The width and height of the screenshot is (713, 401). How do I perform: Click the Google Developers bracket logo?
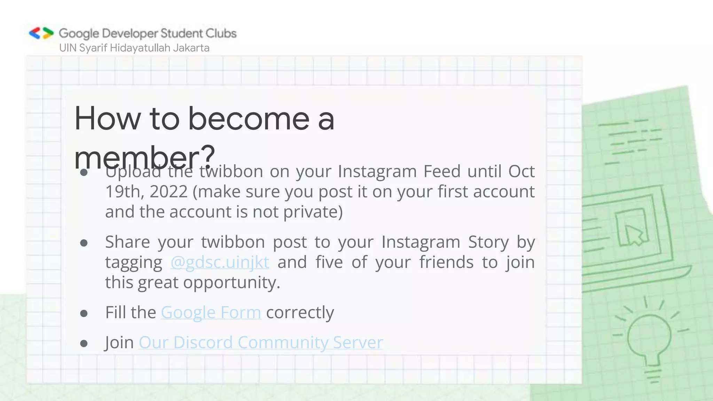pyautogui.click(x=41, y=33)
